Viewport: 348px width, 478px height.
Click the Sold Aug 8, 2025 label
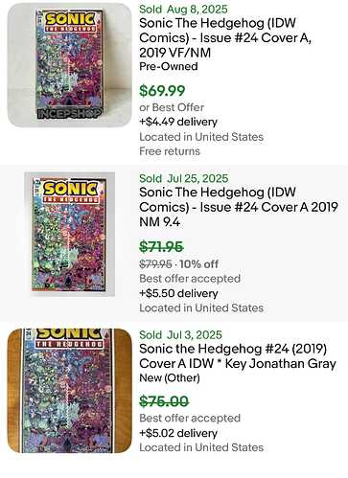tap(183, 9)
